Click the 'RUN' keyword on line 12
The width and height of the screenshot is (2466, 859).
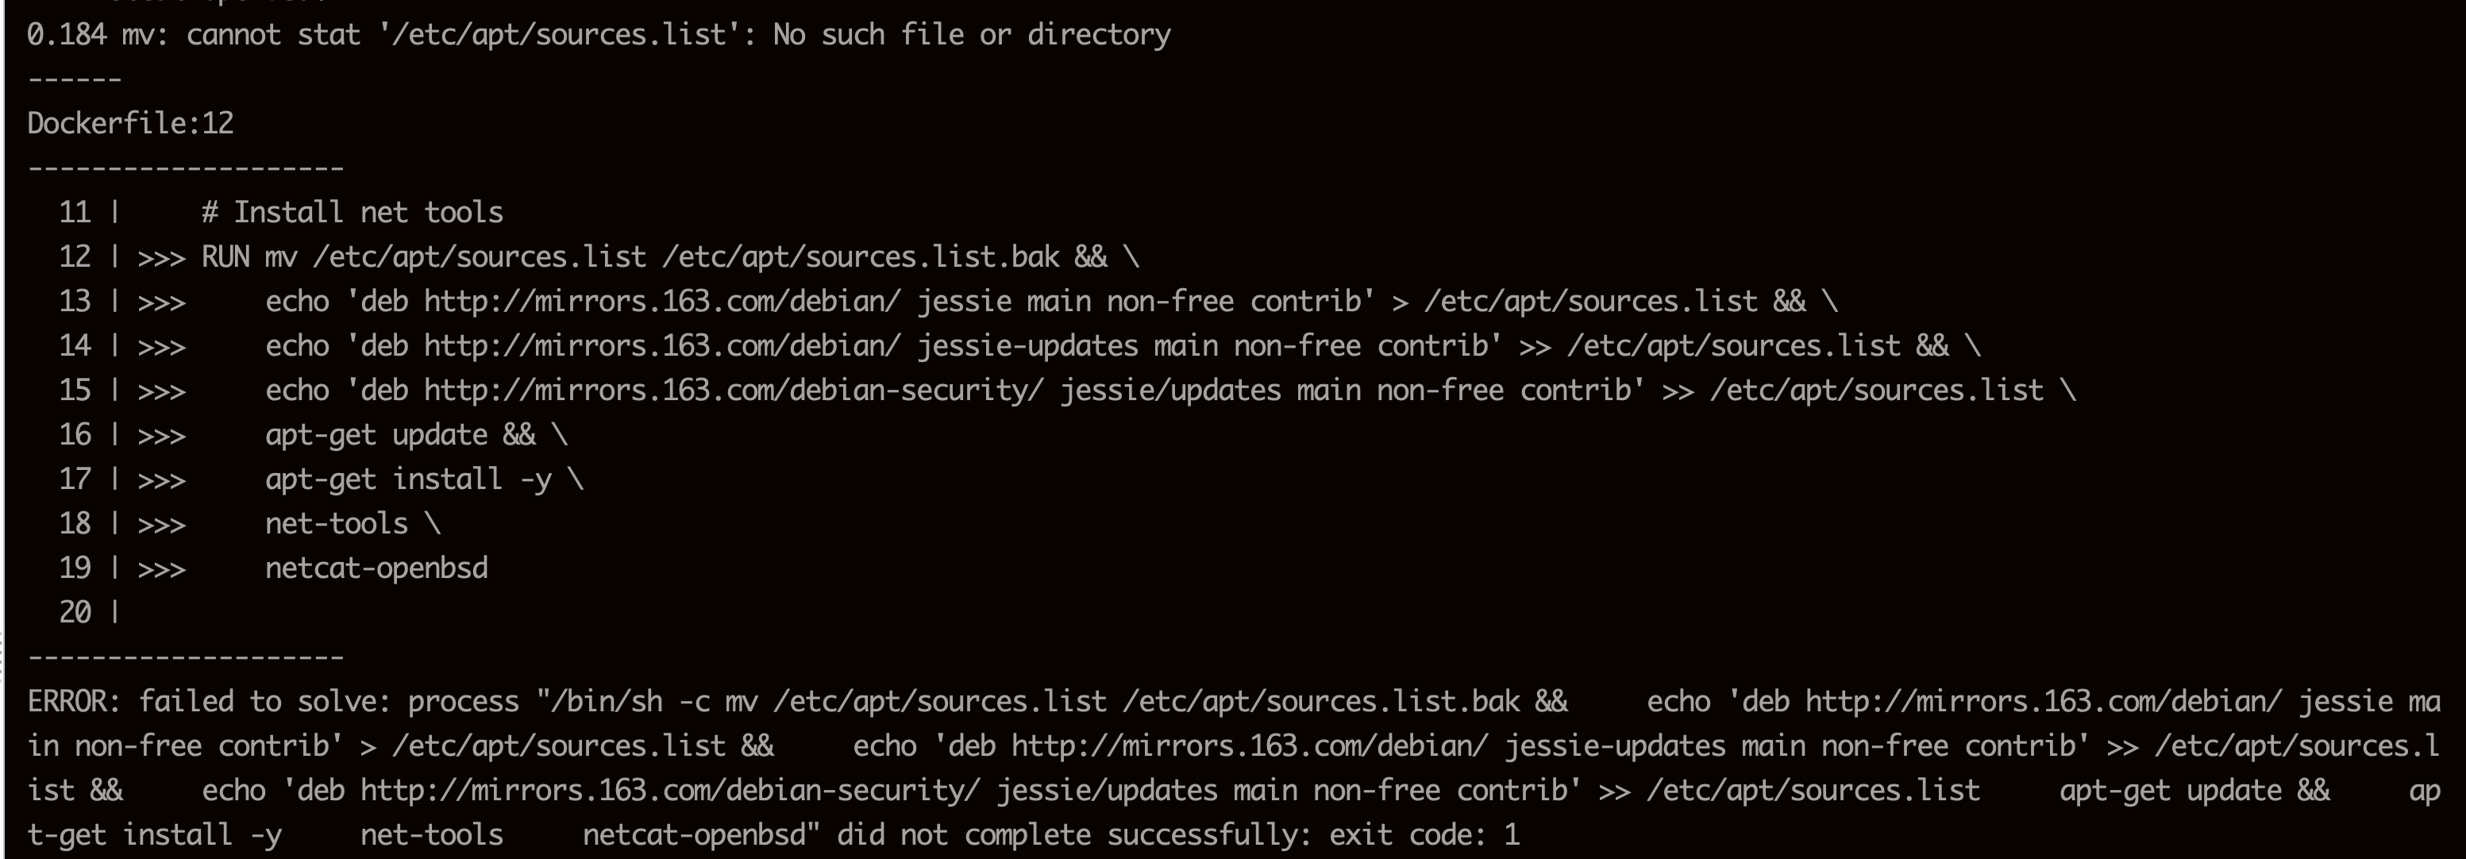(x=225, y=256)
